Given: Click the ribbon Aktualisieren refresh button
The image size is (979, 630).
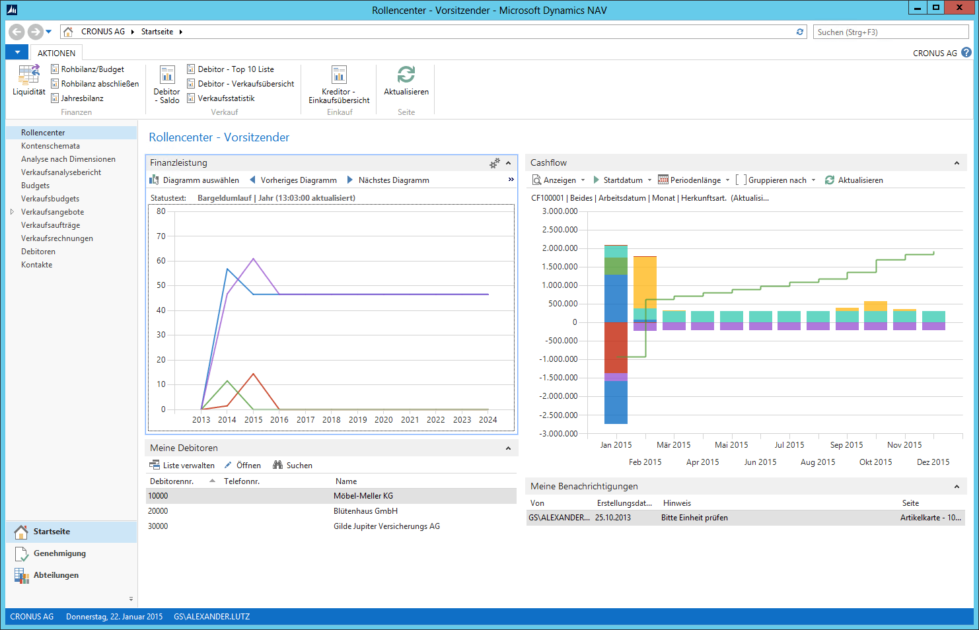Looking at the screenshot, I should point(406,81).
